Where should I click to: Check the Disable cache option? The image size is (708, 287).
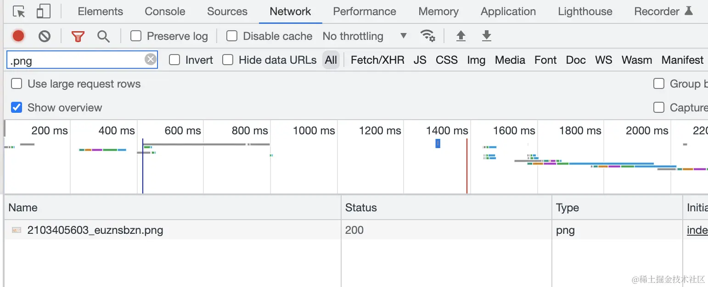(232, 36)
